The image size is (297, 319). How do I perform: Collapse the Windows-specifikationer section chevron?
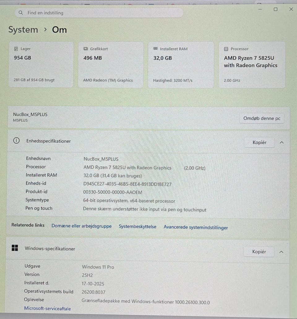281,252
